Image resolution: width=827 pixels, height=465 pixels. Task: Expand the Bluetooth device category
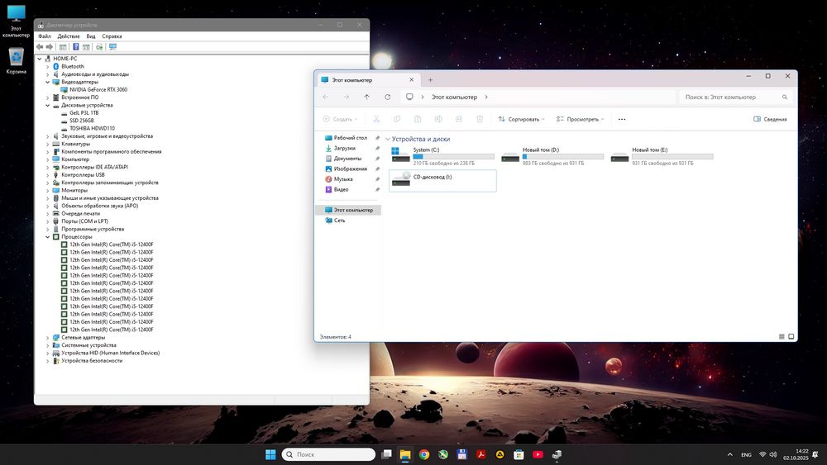47,66
